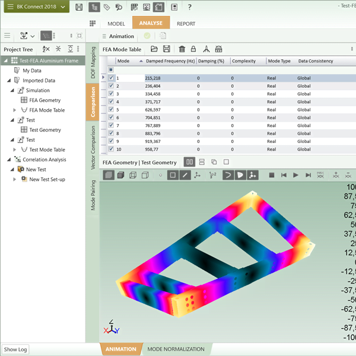Select side-by-side view layout icon
This screenshot has height=356, width=356.
point(189,162)
